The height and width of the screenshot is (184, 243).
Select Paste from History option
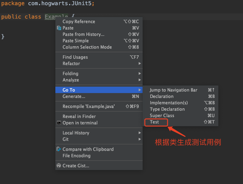(83, 34)
